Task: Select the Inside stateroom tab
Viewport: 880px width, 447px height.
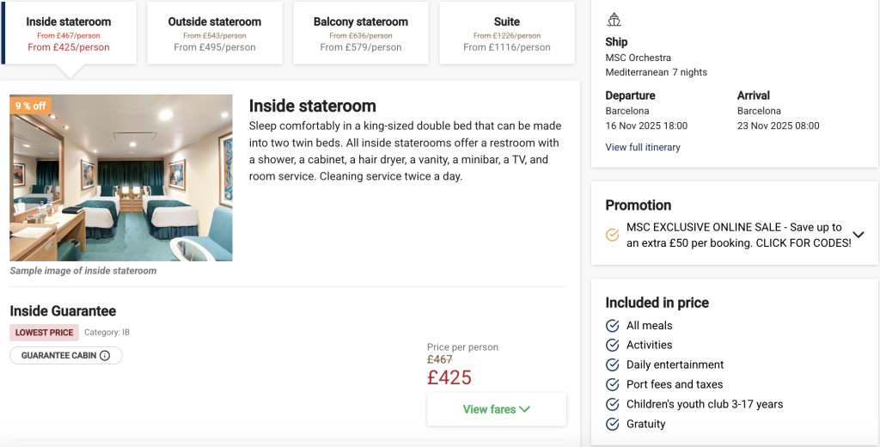Action: [x=69, y=34]
